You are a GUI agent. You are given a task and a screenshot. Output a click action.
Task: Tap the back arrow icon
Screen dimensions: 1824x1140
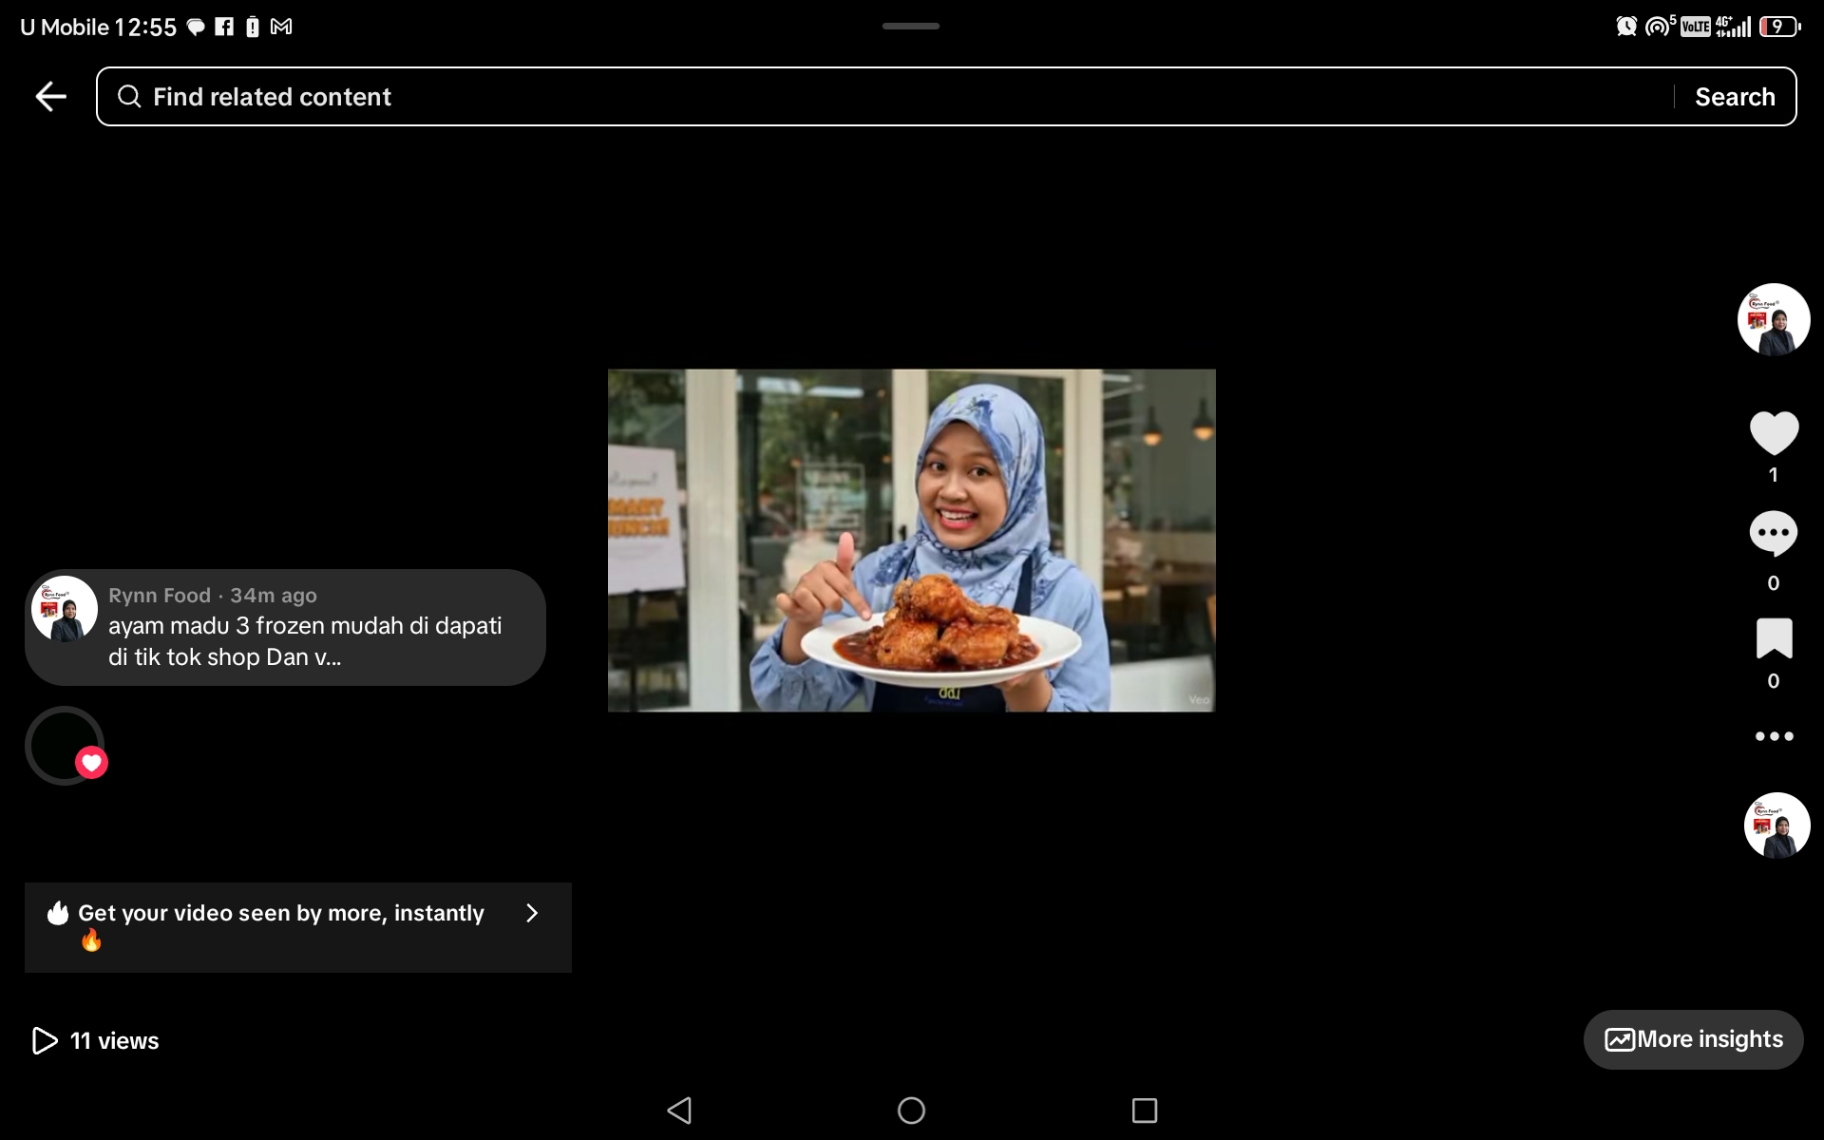51,96
